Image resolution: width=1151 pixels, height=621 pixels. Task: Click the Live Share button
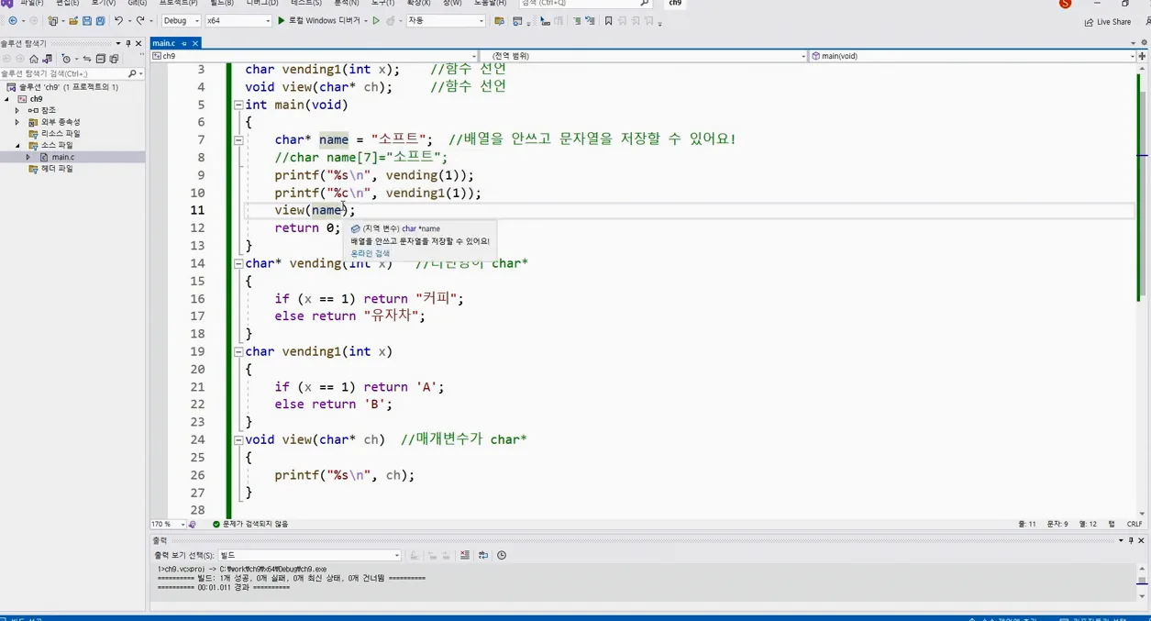pos(1108,21)
